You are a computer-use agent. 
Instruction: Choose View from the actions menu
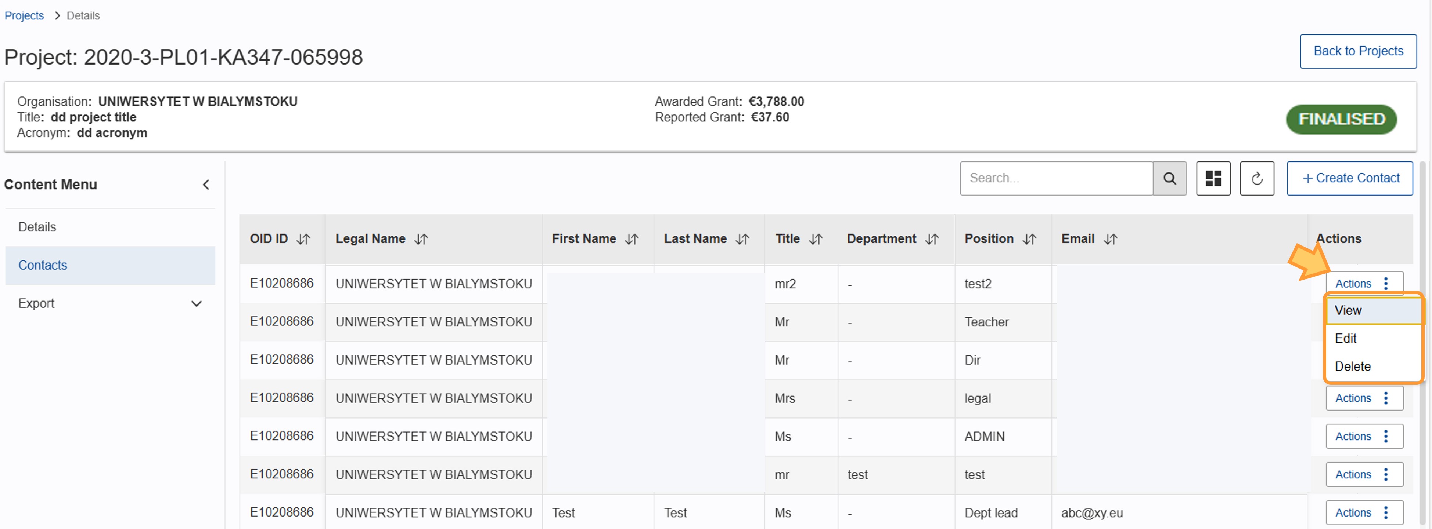[1348, 310]
